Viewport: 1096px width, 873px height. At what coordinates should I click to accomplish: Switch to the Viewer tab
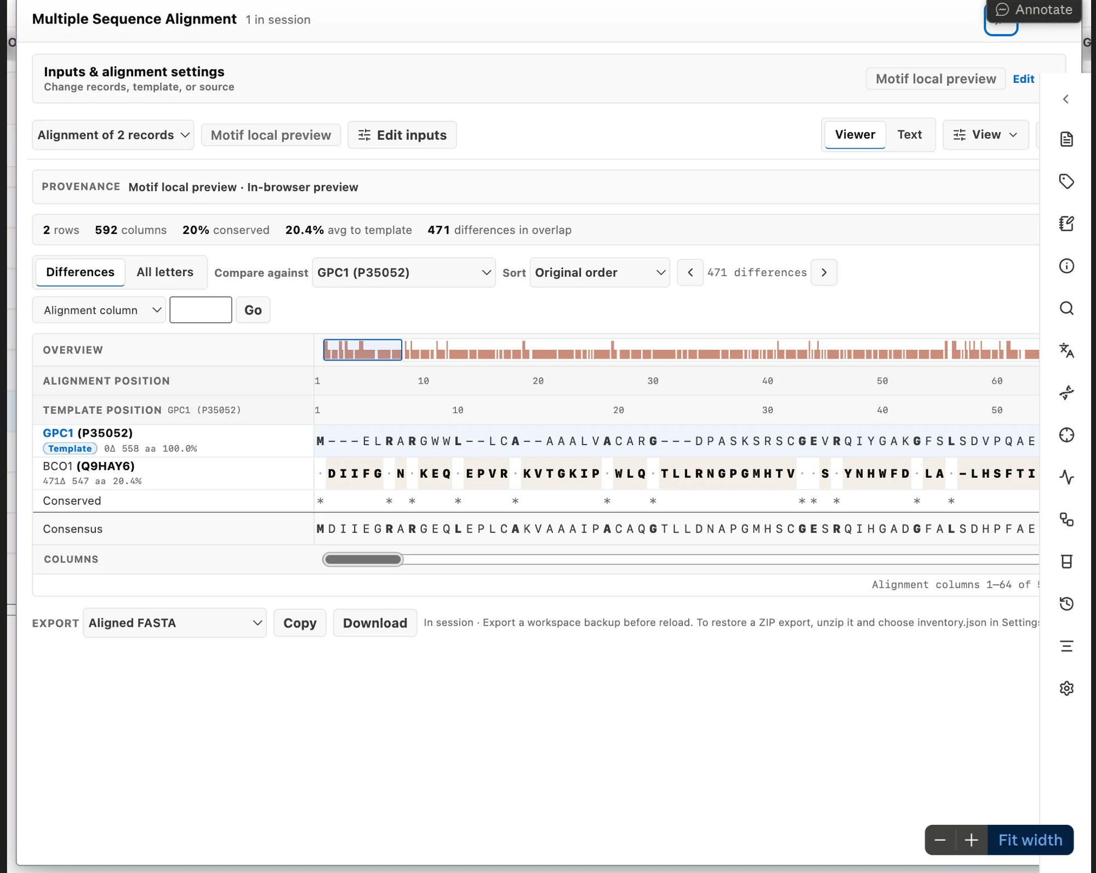pyautogui.click(x=855, y=135)
